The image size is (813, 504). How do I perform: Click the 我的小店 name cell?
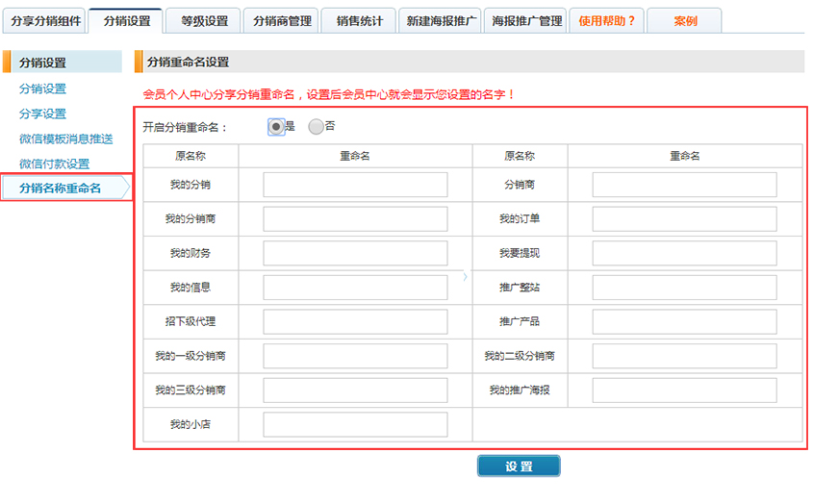pyautogui.click(x=191, y=424)
